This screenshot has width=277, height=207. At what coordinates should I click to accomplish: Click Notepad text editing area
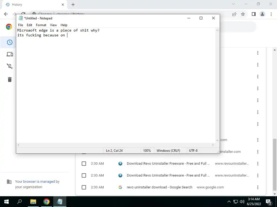tap(116, 85)
